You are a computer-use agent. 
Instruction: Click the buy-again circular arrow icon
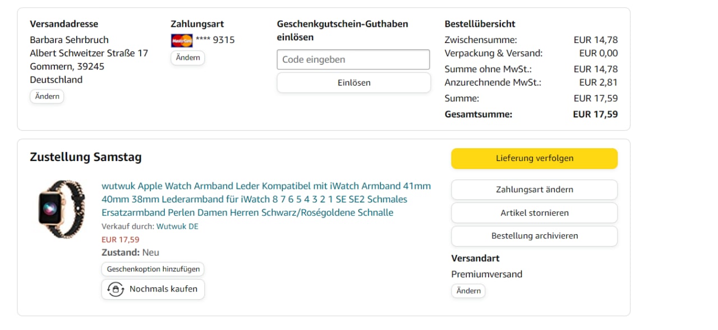point(116,289)
